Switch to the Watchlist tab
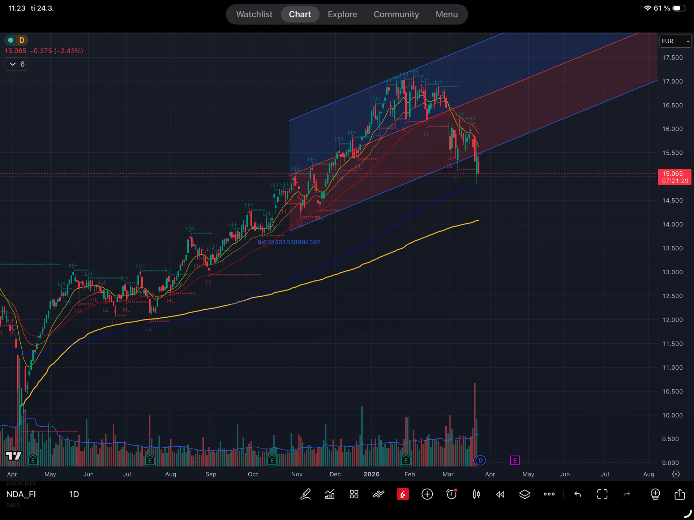Screen dimensions: 694x520 [254, 14]
